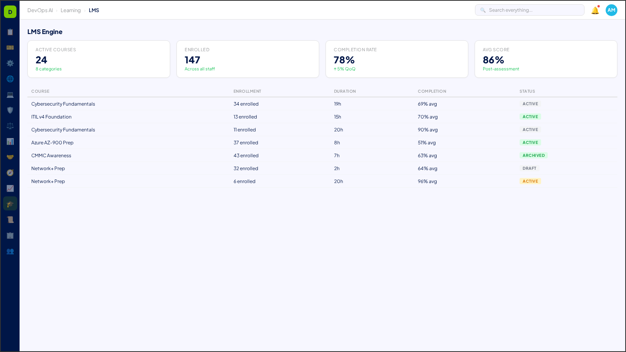
Task: Click the AM avatar badge
Action: tap(611, 10)
